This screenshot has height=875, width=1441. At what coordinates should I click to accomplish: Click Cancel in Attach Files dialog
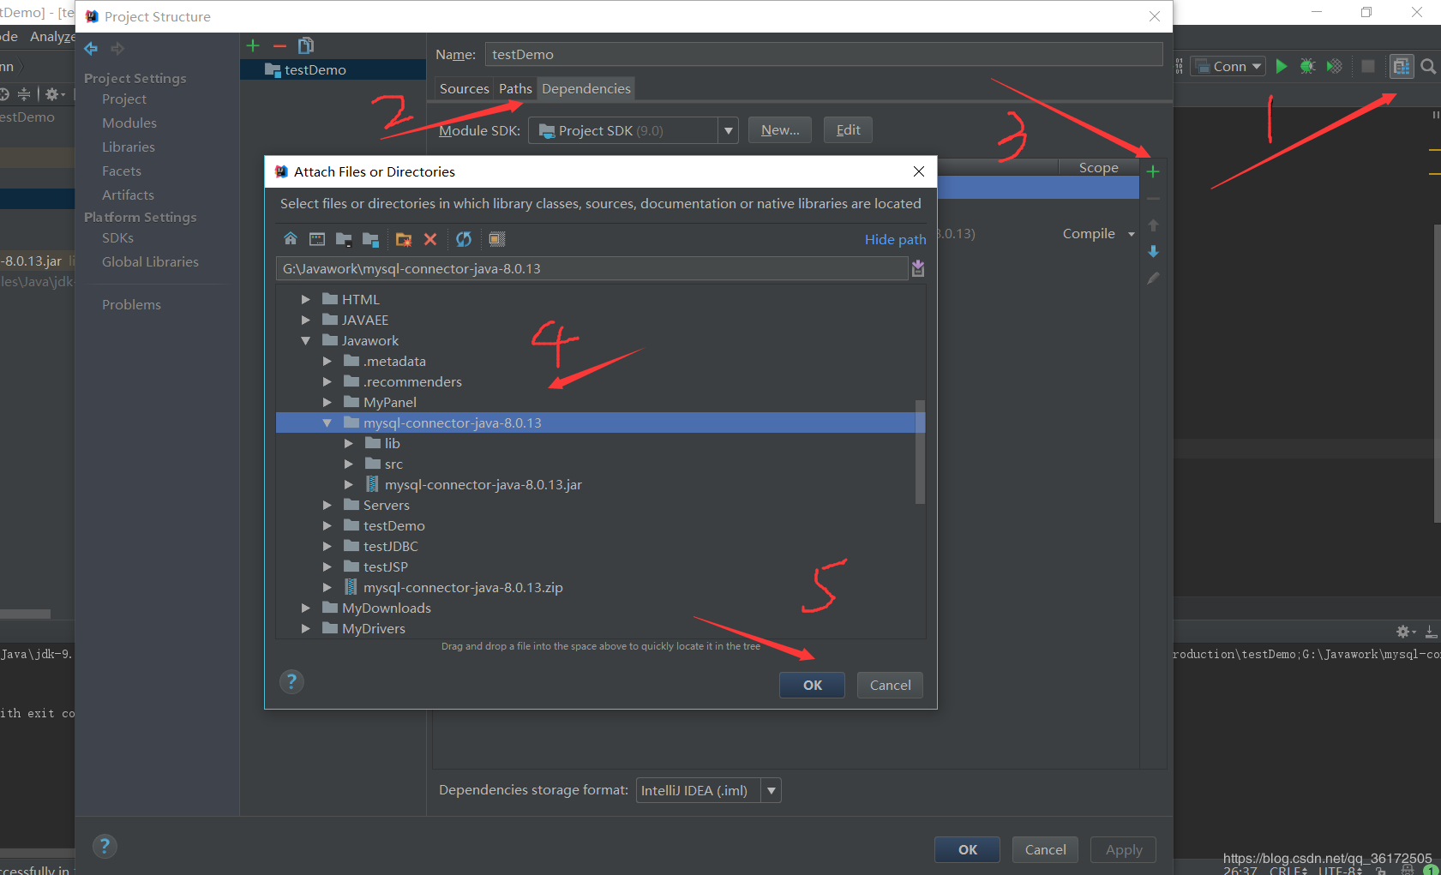point(890,685)
